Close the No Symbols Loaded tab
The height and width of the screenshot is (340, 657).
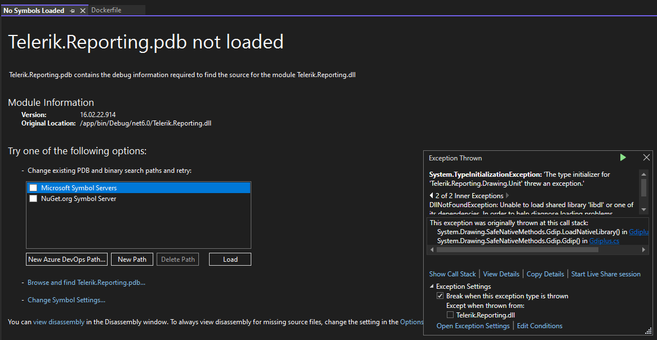coord(82,11)
